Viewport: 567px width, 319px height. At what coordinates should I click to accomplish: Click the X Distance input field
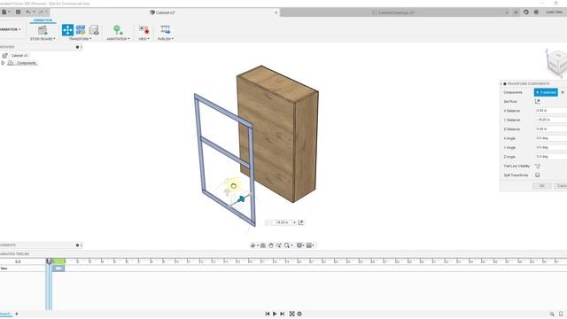tap(551, 111)
